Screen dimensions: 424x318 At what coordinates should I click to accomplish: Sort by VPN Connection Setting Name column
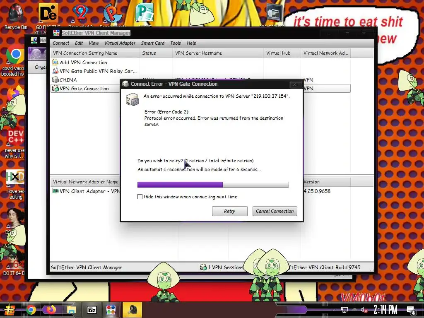(95, 53)
